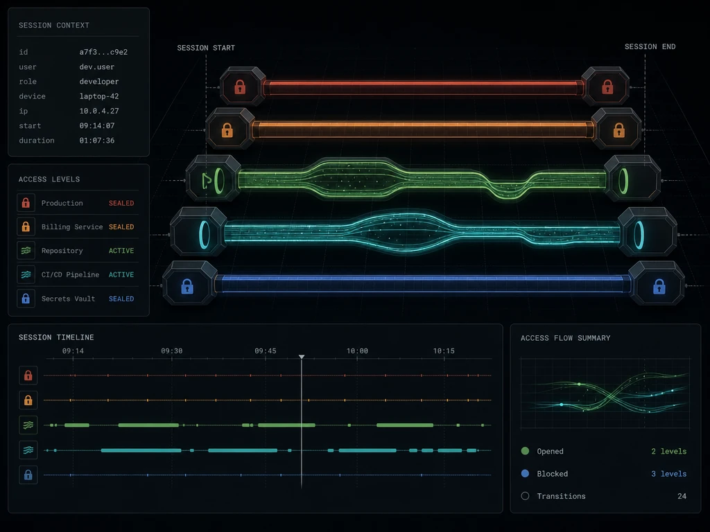Click the session id value a7f3...c9e2
Screen dimensions: 710x532
pos(104,52)
